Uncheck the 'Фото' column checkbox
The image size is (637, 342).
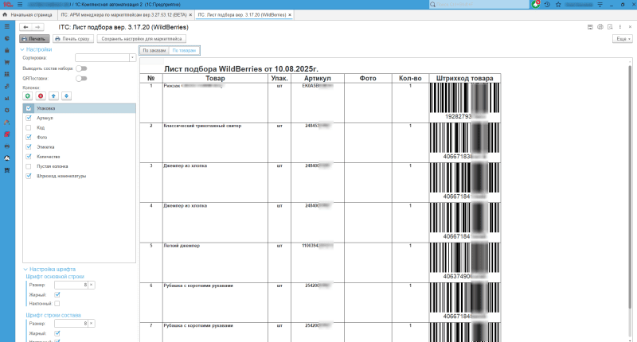coord(29,137)
